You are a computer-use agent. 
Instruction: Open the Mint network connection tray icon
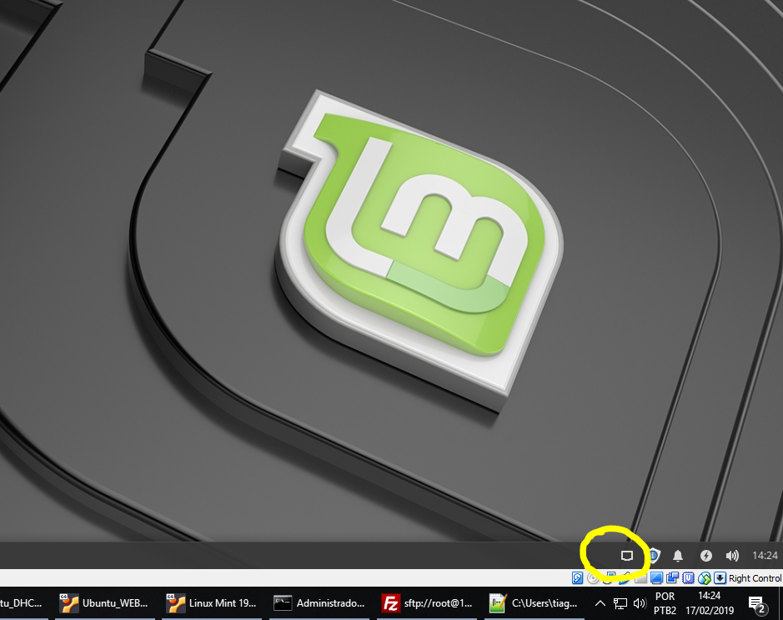tap(627, 556)
